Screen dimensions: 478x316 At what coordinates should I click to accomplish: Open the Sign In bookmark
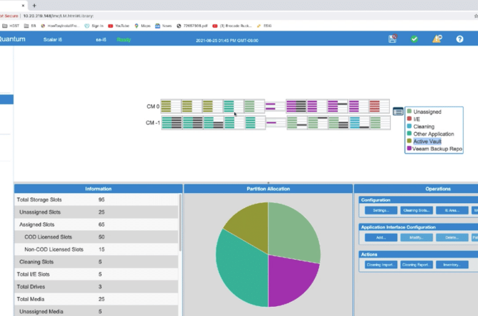tap(94, 26)
